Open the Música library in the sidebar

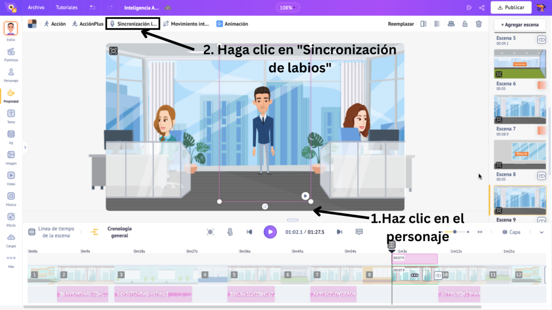(11, 199)
